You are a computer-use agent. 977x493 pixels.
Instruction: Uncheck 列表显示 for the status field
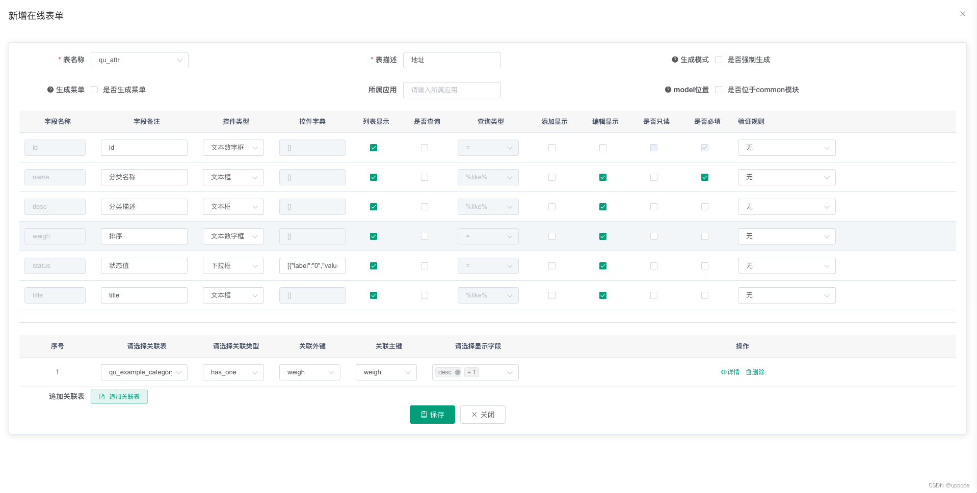coord(374,265)
